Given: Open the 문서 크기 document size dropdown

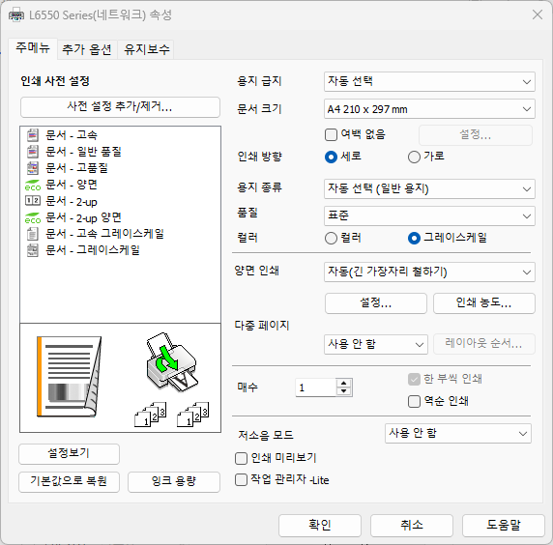Looking at the screenshot, I should coord(429,109).
